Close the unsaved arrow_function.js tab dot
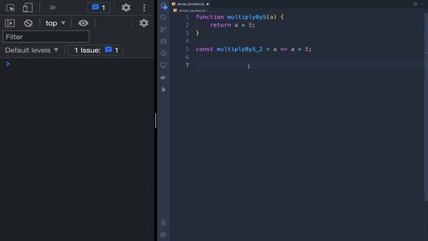 (208, 4)
